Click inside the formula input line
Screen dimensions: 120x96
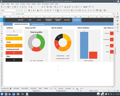pos(68,14)
